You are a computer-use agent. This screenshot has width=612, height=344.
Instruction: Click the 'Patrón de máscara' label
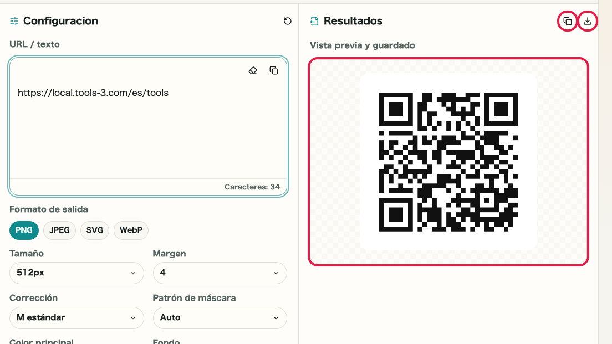(194, 298)
